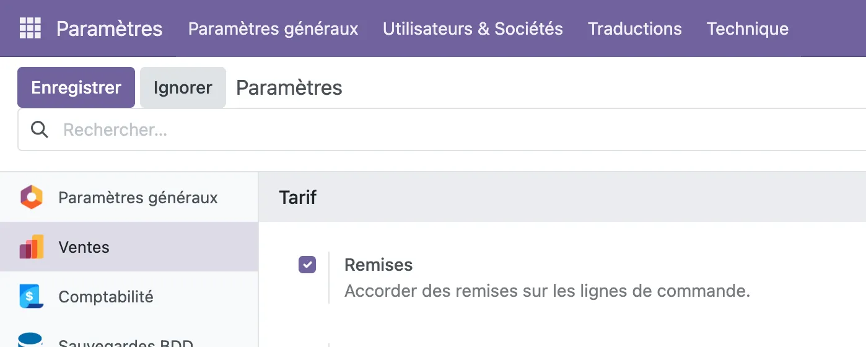Open the apps grid home menu

click(x=30, y=29)
